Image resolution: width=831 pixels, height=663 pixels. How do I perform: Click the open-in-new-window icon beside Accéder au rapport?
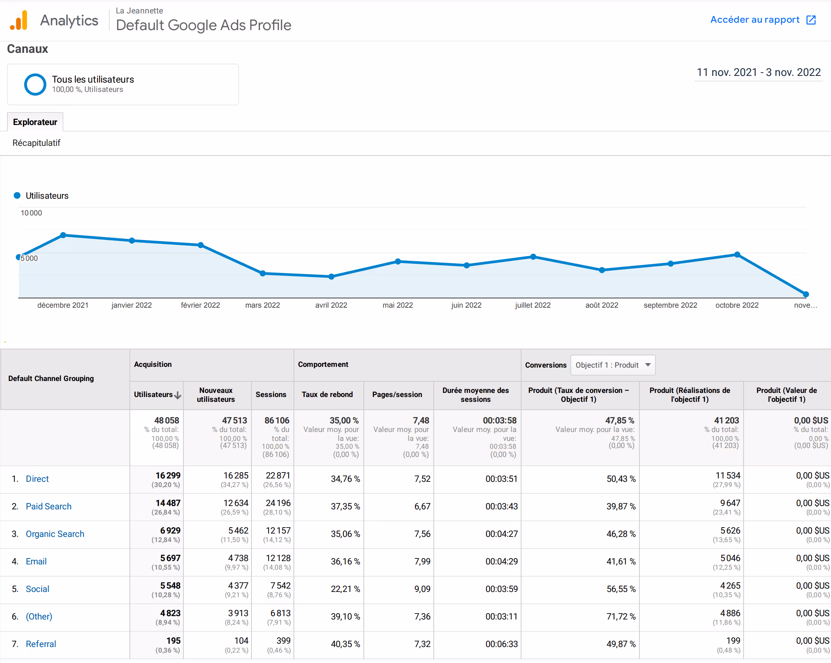click(x=811, y=20)
